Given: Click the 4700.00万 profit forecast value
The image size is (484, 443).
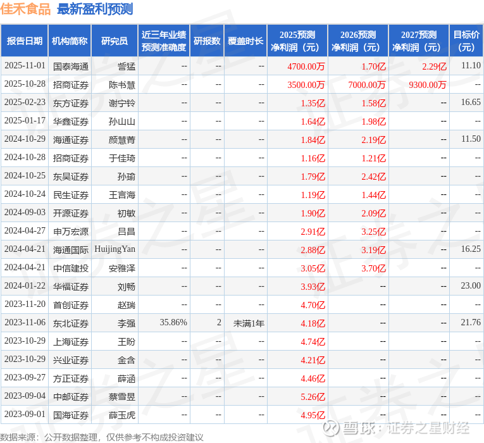Looking at the screenshot, I should [306, 66].
